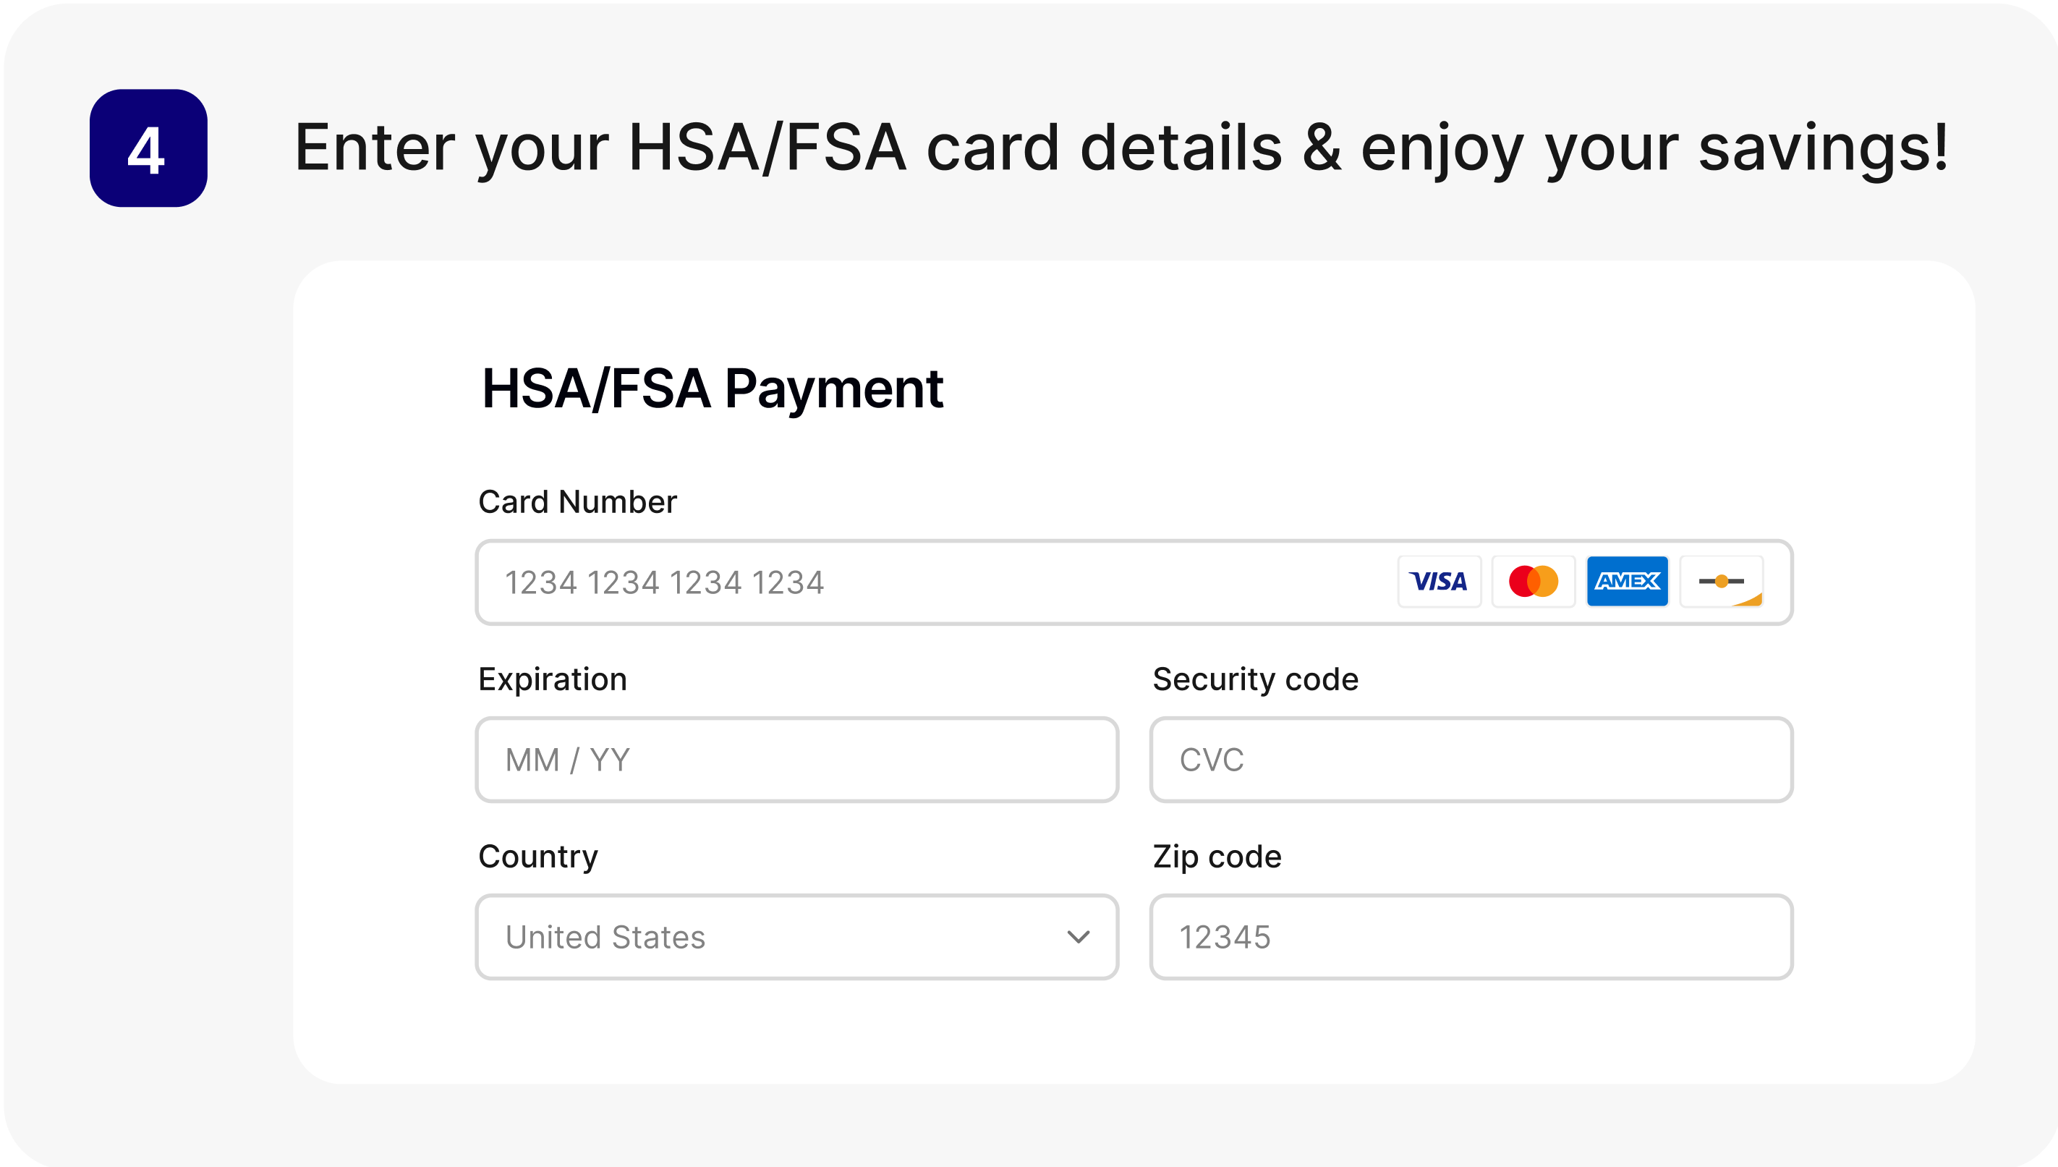Click the 1234 placeholder text in card field
The width and height of the screenshot is (2058, 1167).
(663, 582)
